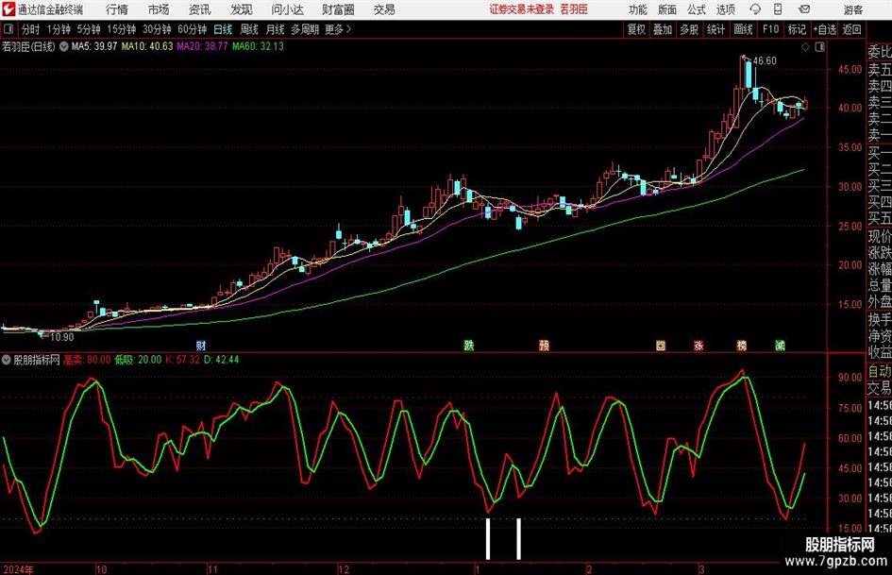Click the 预 event marker on the chart
Viewport: 892px width, 575px height.
click(x=545, y=346)
